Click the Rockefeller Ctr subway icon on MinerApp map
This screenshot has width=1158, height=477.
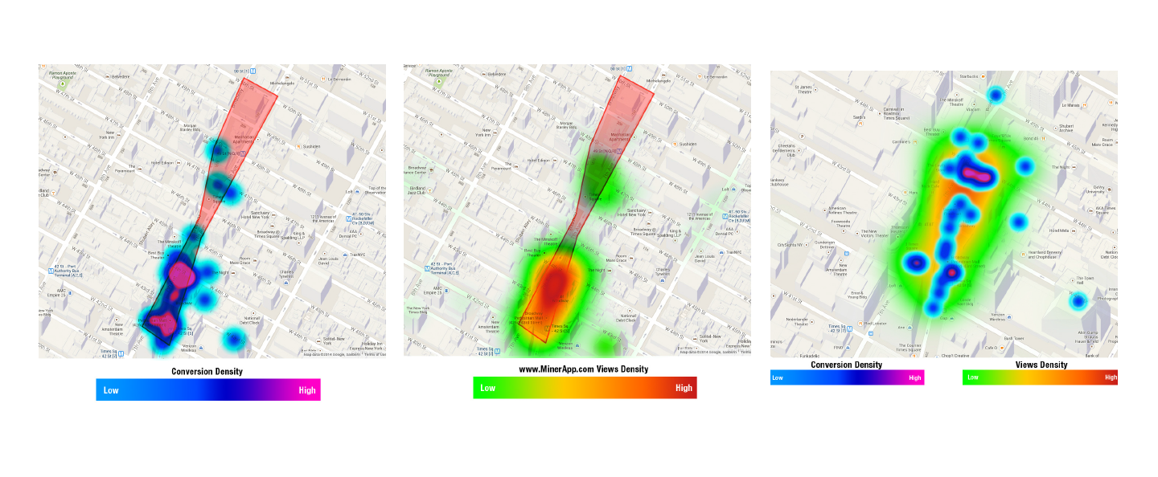tap(727, 215)
